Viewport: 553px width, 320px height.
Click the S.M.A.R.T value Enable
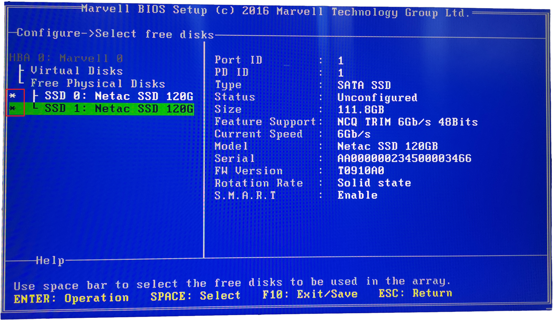point(357,195)
